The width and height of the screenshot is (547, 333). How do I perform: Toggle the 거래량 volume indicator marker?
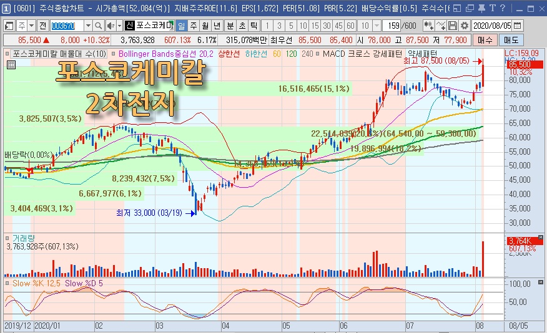(x=7, y=238)
